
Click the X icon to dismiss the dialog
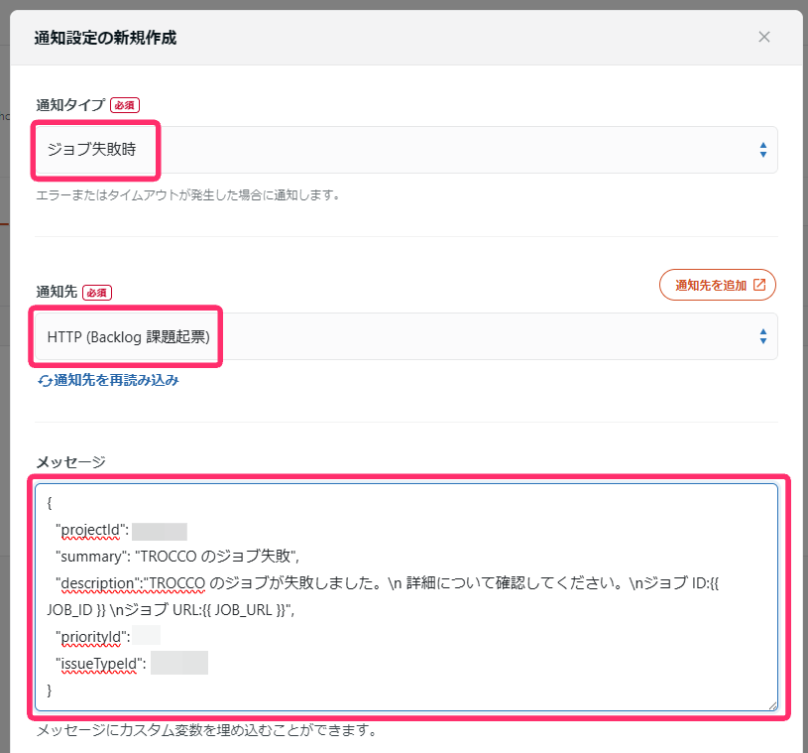coord(764,37)
